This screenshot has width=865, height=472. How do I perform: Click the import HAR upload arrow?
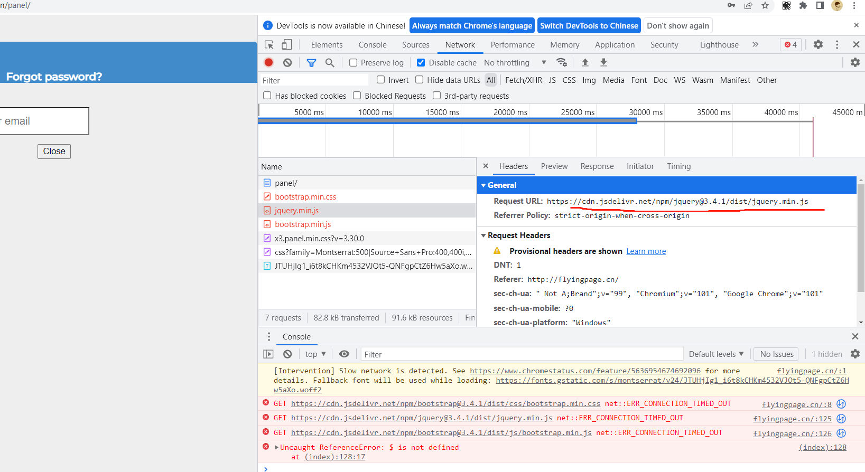coord(585,62)
